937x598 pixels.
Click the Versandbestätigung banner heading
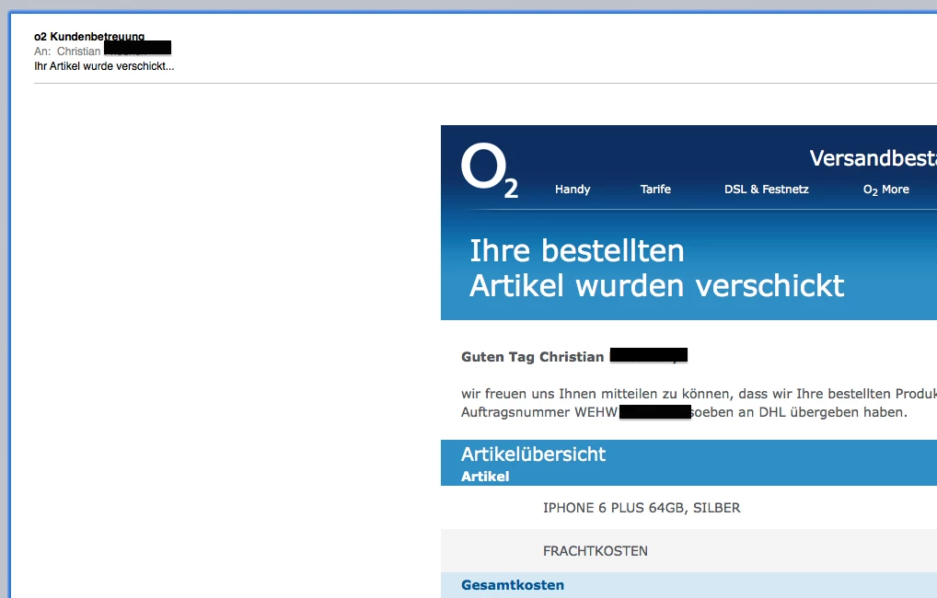(x=873, y=158)
